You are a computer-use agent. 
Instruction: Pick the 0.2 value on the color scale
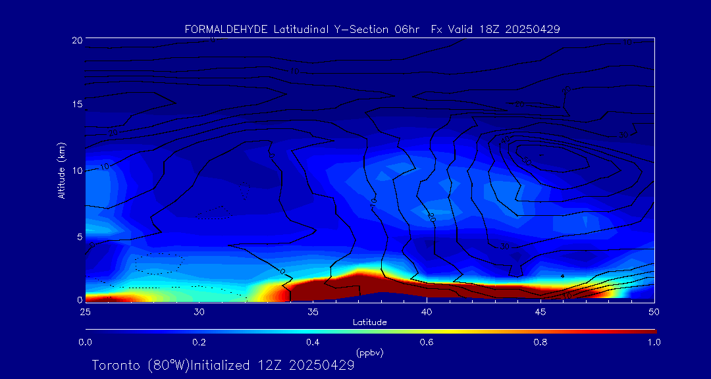coord(199,342)
